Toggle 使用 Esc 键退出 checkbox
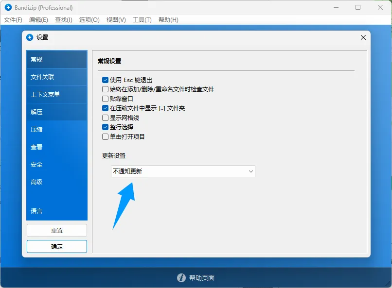This screenshot has height=288, width=392. [x=105, y=80]
